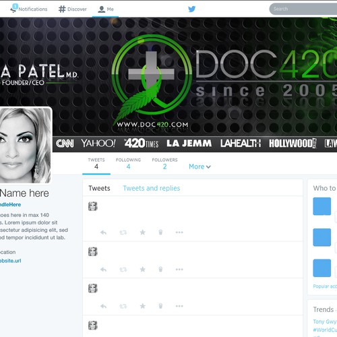Image resolution: width=337 pixels, height=337 pixels.
Task: Favorite the first tweet star
Action: click(142, 232)
